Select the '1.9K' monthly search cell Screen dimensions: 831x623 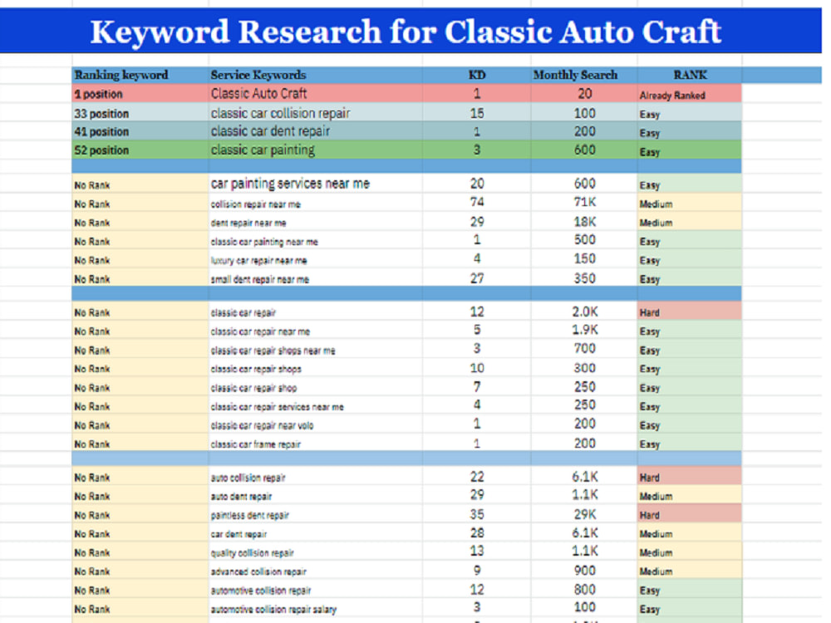coord(584,330)
